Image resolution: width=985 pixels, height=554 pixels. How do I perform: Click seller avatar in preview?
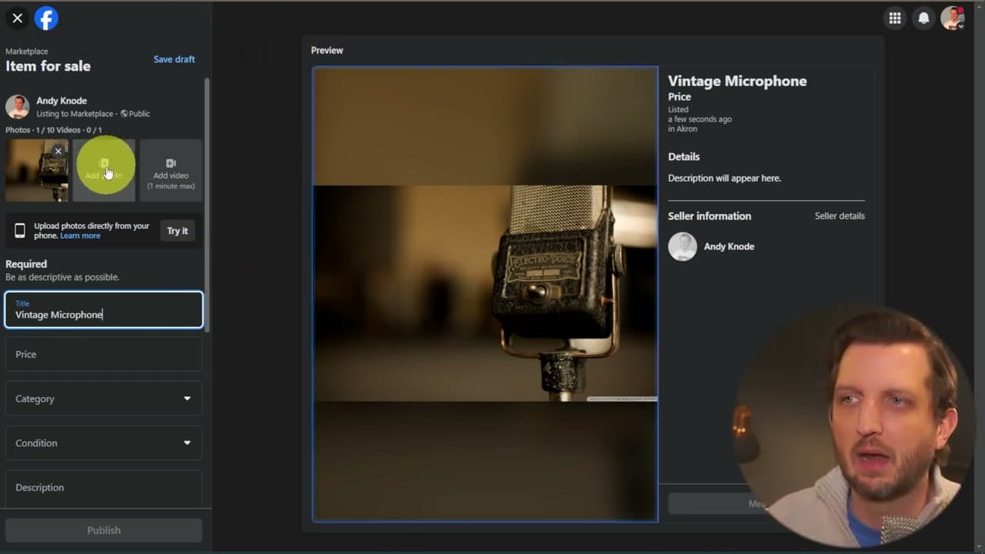[x=683, y=246]
